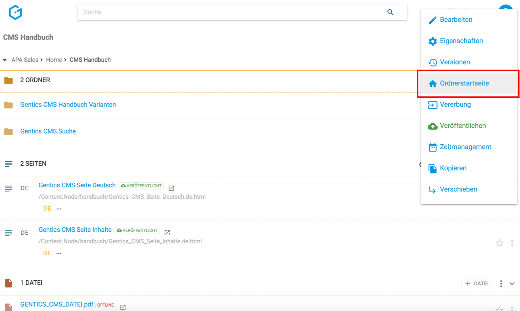
Task: Collapse the DATEI section chevron
Action: pos(512,283)
